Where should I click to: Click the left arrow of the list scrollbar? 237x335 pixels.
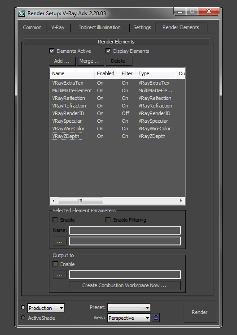(x=53, y=201)
